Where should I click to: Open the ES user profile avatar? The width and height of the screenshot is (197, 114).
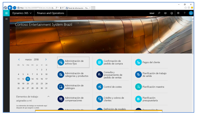(x=191, y=13)
